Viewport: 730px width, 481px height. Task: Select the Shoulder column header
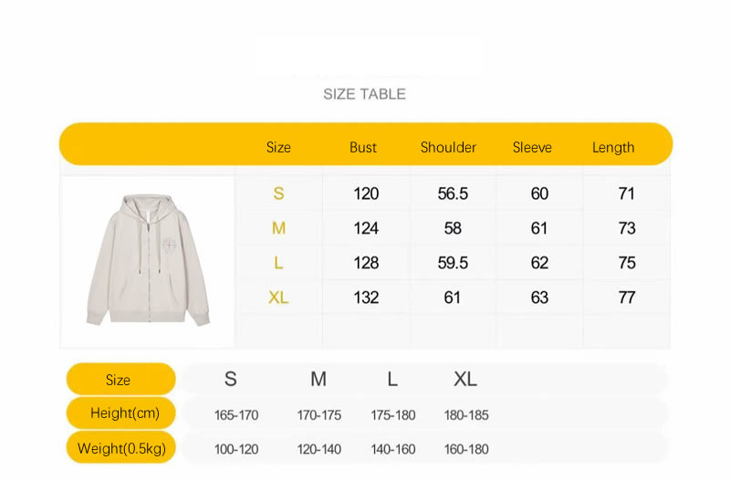448,147
